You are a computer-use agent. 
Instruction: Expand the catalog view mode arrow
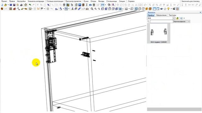[x=184, y=18]
